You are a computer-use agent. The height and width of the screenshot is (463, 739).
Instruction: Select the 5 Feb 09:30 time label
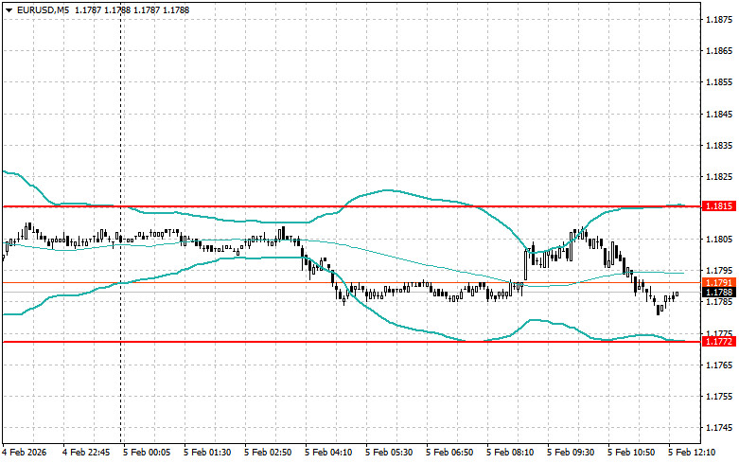(x=571, y=453)
